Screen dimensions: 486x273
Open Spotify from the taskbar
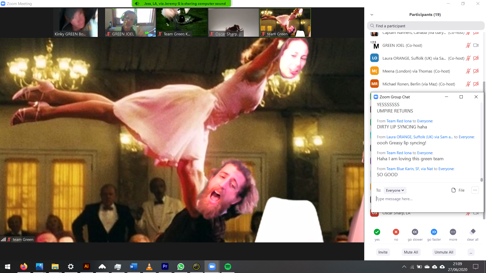coord(228,267)
